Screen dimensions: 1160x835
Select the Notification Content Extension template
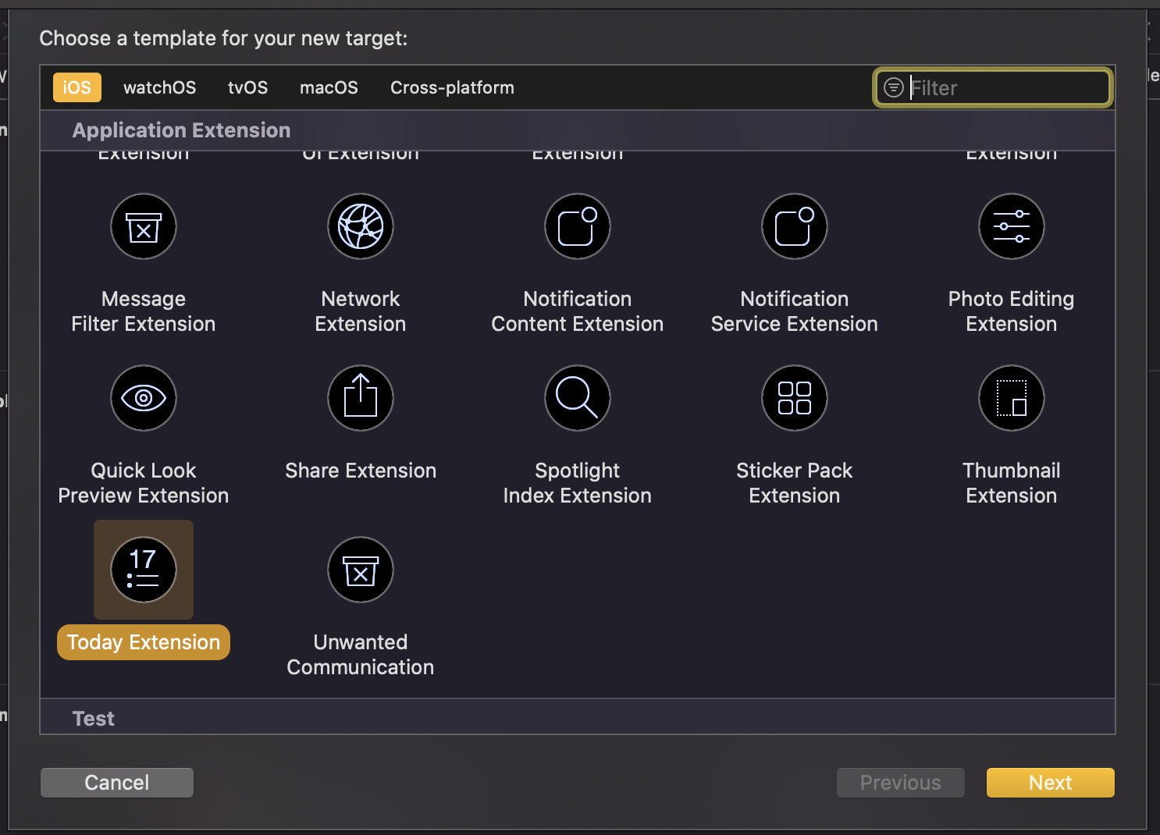pos(577,226)
